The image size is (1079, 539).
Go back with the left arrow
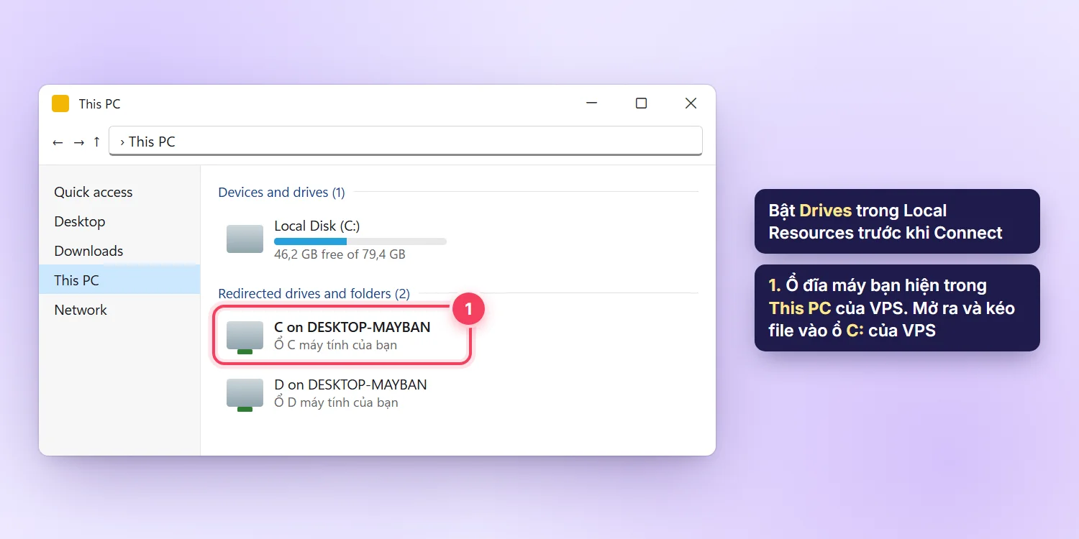tap(58, 142)
